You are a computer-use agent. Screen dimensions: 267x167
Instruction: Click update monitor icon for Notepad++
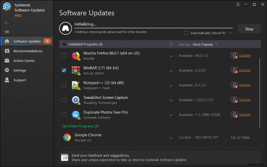coord(234,85)
